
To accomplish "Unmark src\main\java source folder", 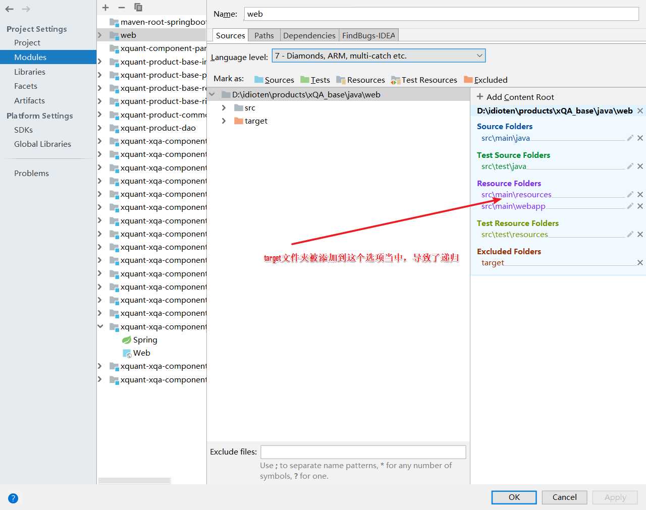I will tap(640, 138).
